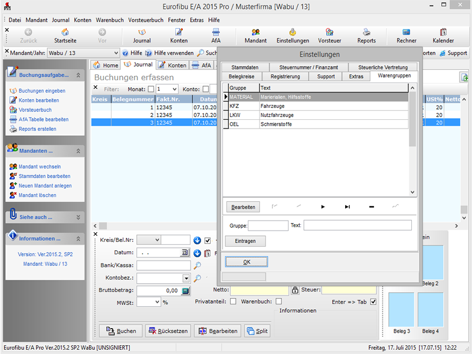Open the Startseite toolbar icon
Viewport: 472px width, 354px height.
click(x=65, y=36)
